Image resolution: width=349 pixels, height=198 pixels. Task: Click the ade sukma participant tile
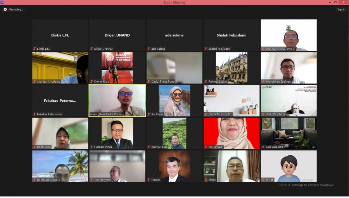(x=174, y=35)
